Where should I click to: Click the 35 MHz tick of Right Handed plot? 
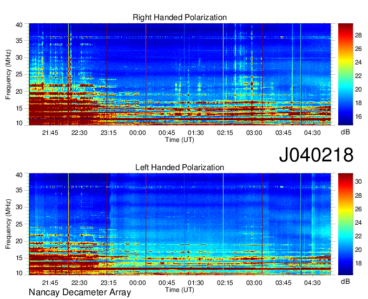click(19, 41)
